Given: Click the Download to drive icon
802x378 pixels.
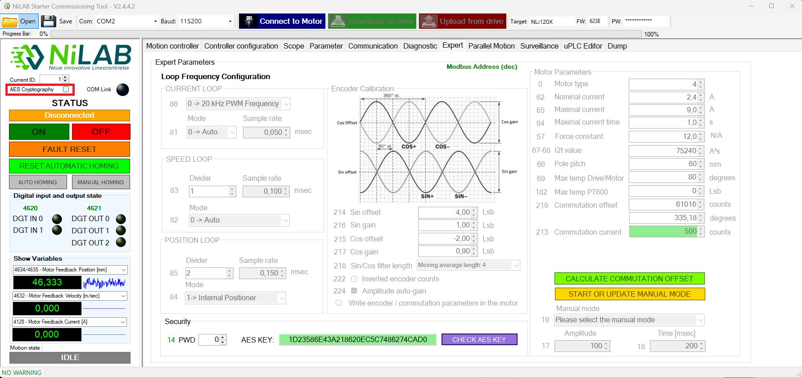Looking at the screenshot, I should [338, 21].
